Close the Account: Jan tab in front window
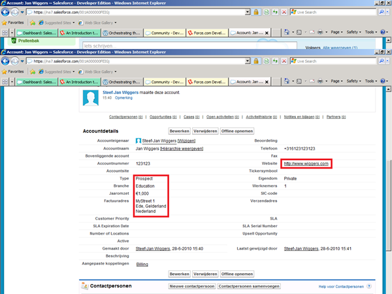Screen dimensions: 392x294 267,82
